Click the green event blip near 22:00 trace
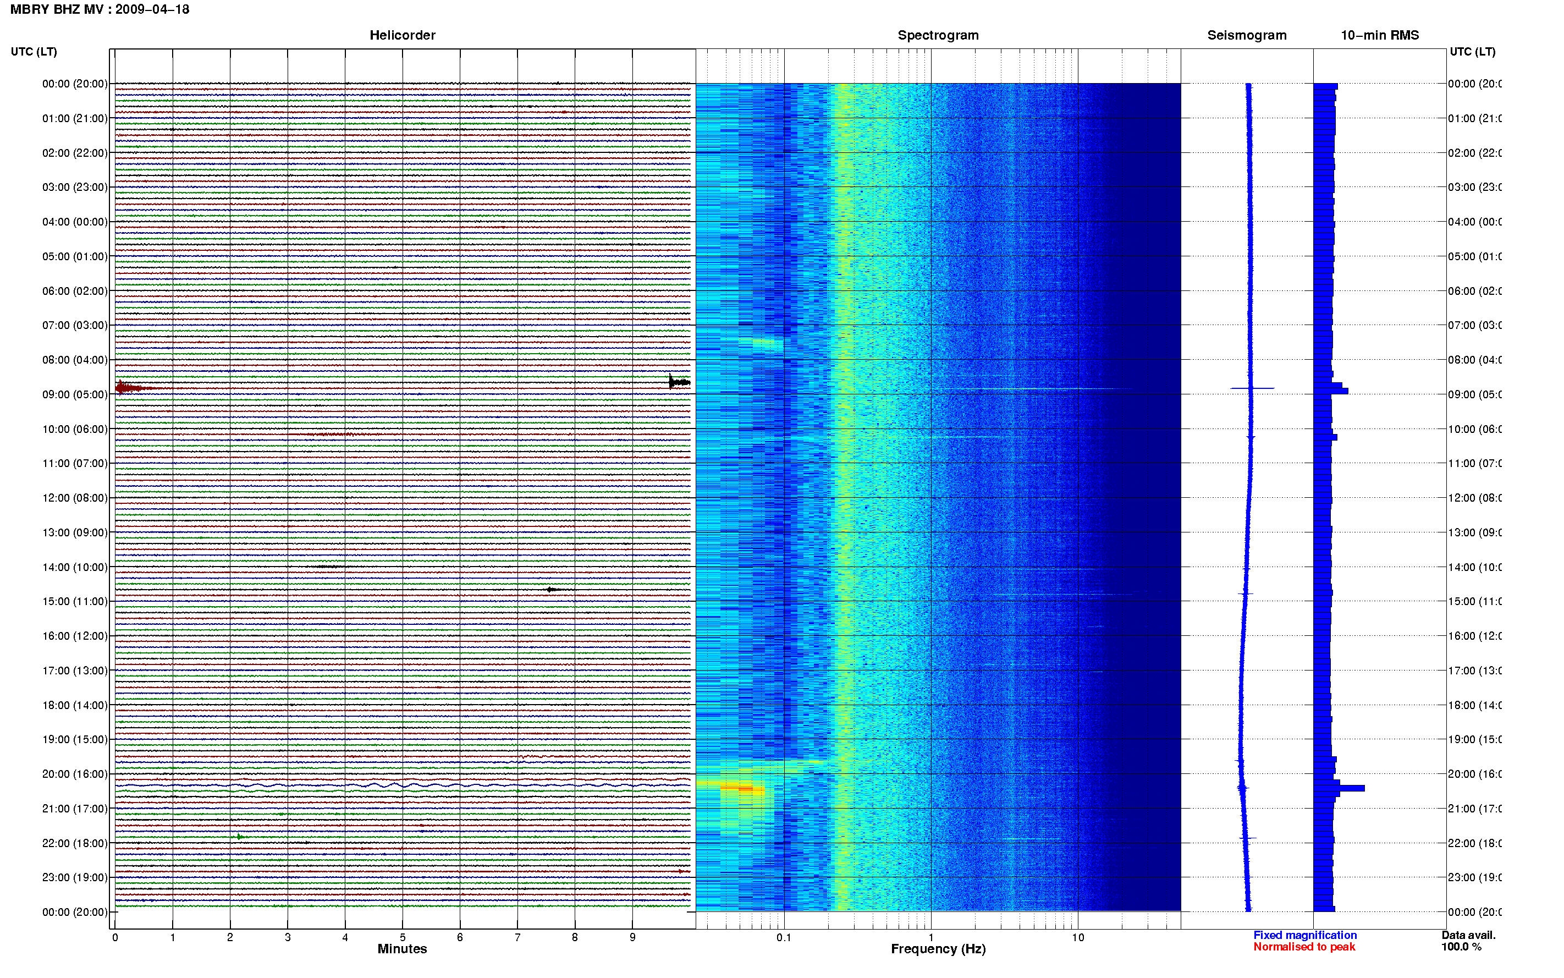1564x978 pixels. (x=239, y=837)
